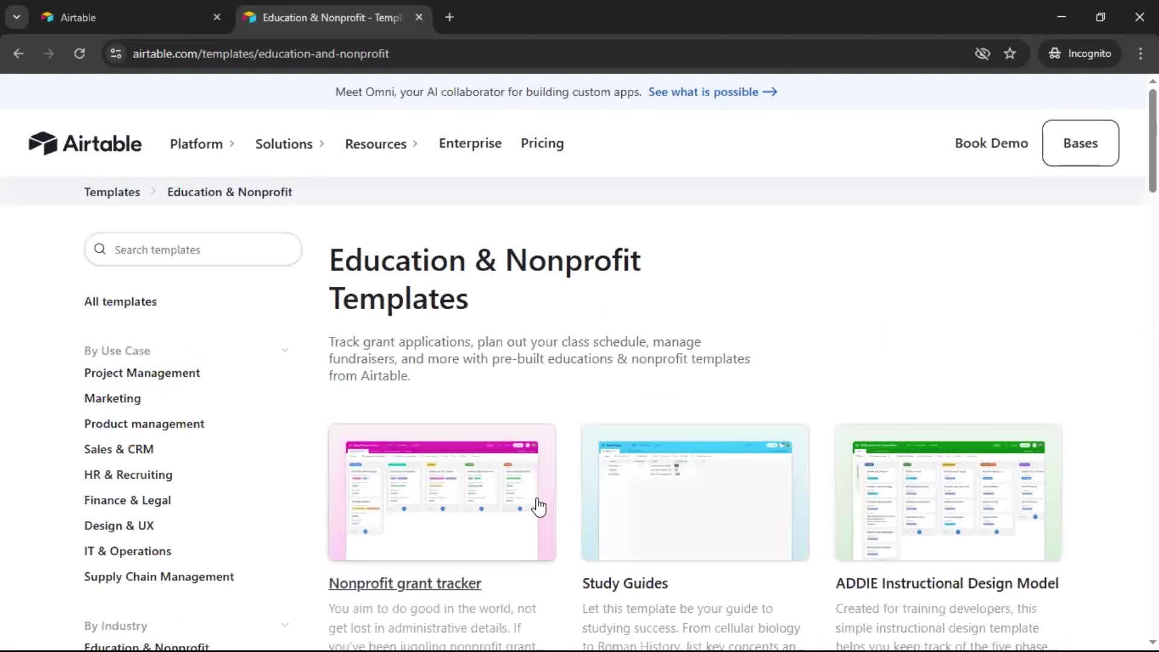Reload the page
The image size is (1159, 652).
coord(79,54)
